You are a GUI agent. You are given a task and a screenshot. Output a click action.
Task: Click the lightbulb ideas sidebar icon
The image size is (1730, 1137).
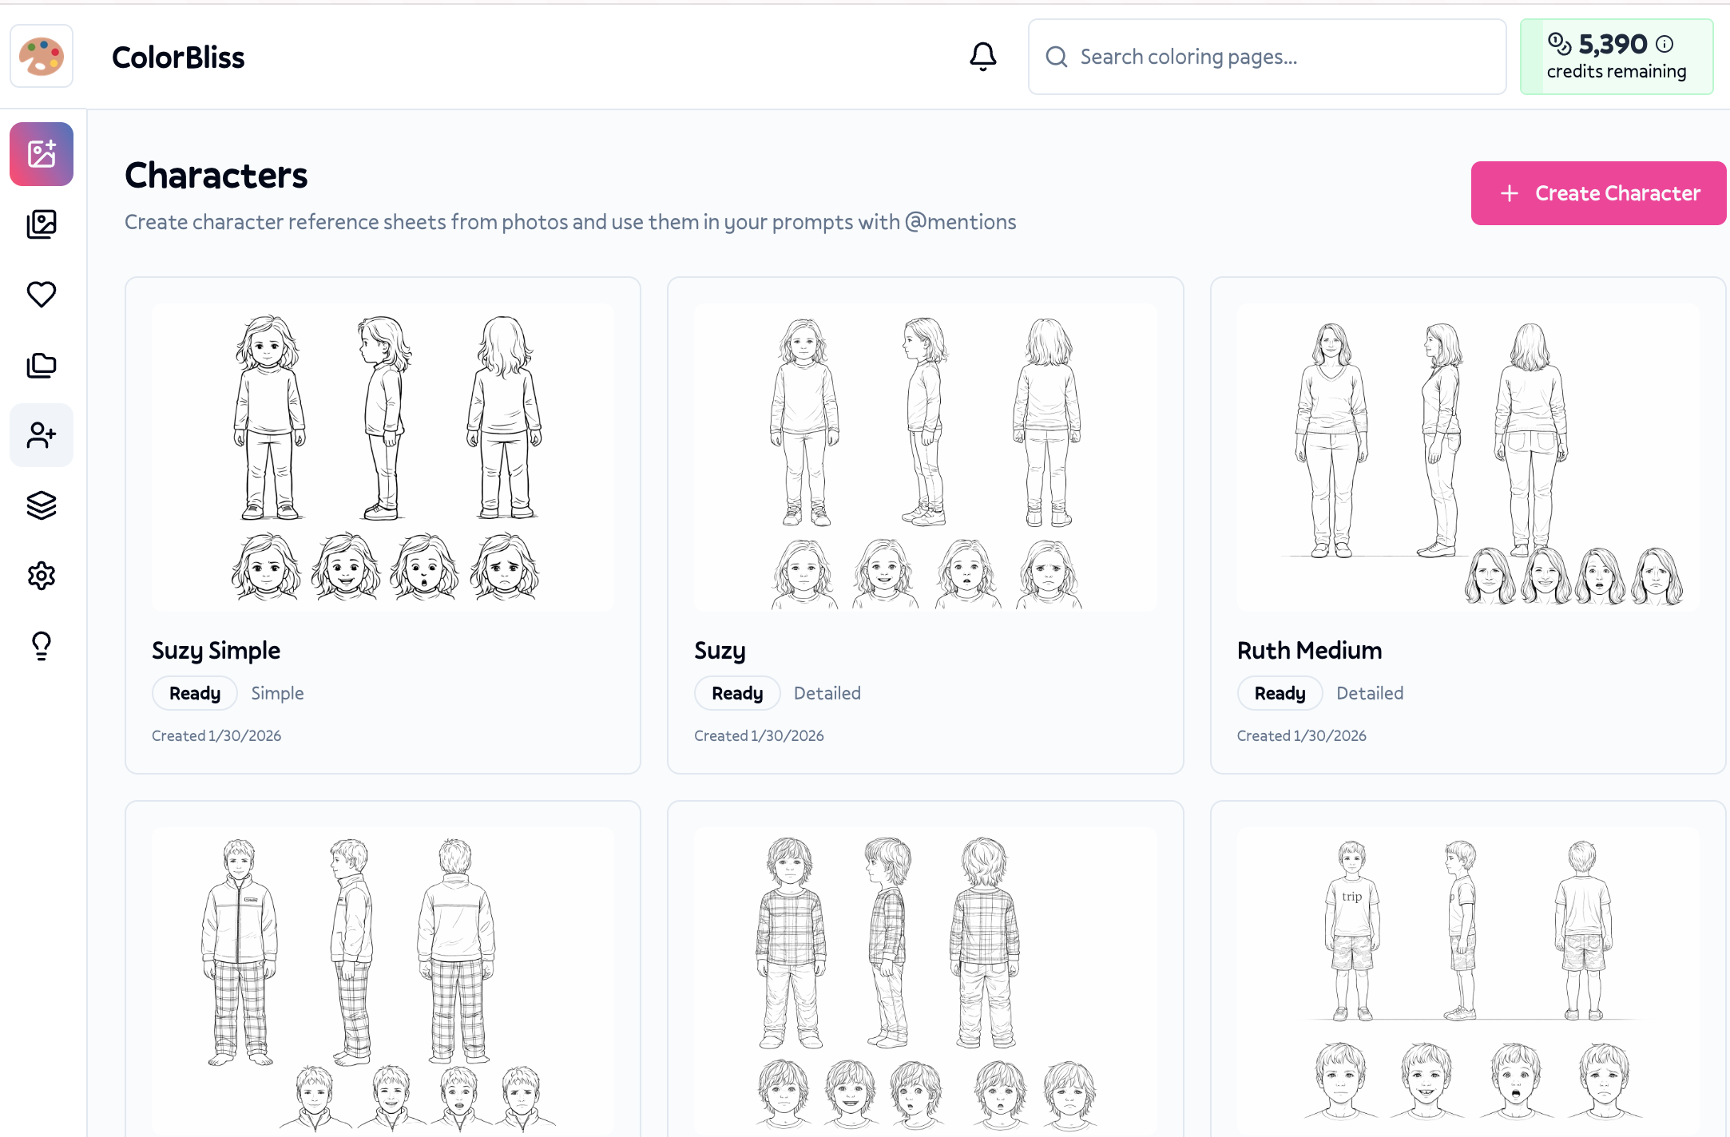[42, 645]
